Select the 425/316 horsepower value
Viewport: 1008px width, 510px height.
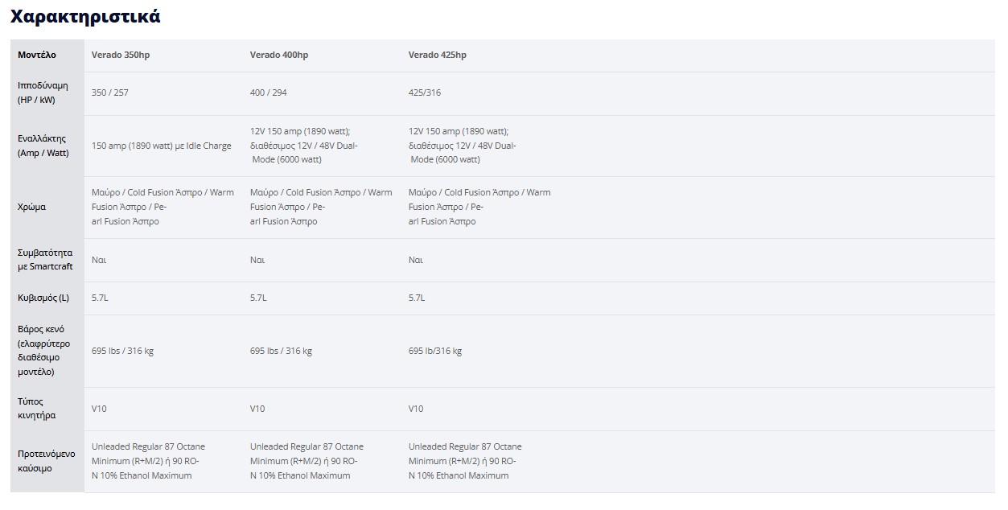click(x=425, y=93)
